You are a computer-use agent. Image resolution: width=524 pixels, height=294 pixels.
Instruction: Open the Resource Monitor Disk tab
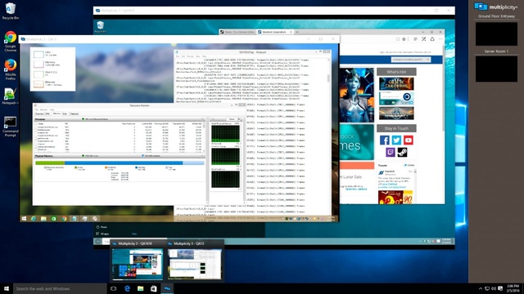coord(65,114)
